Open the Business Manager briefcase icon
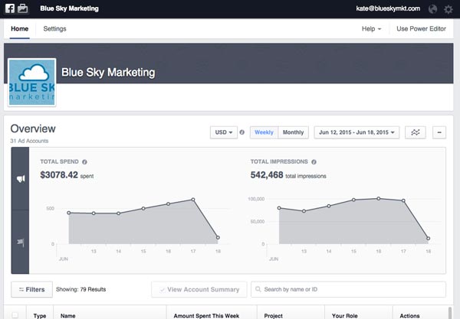This screenshot has width=460, height=319. click(x=22, y=8)
